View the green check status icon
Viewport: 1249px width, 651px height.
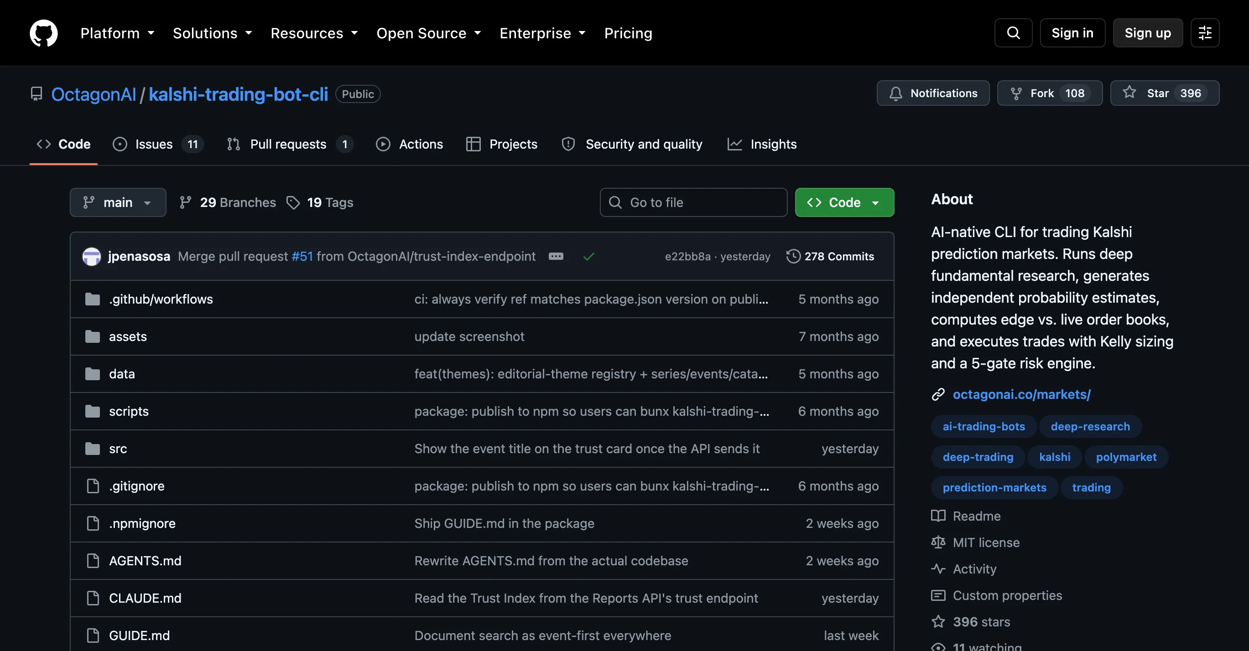(x=588, y=256)
